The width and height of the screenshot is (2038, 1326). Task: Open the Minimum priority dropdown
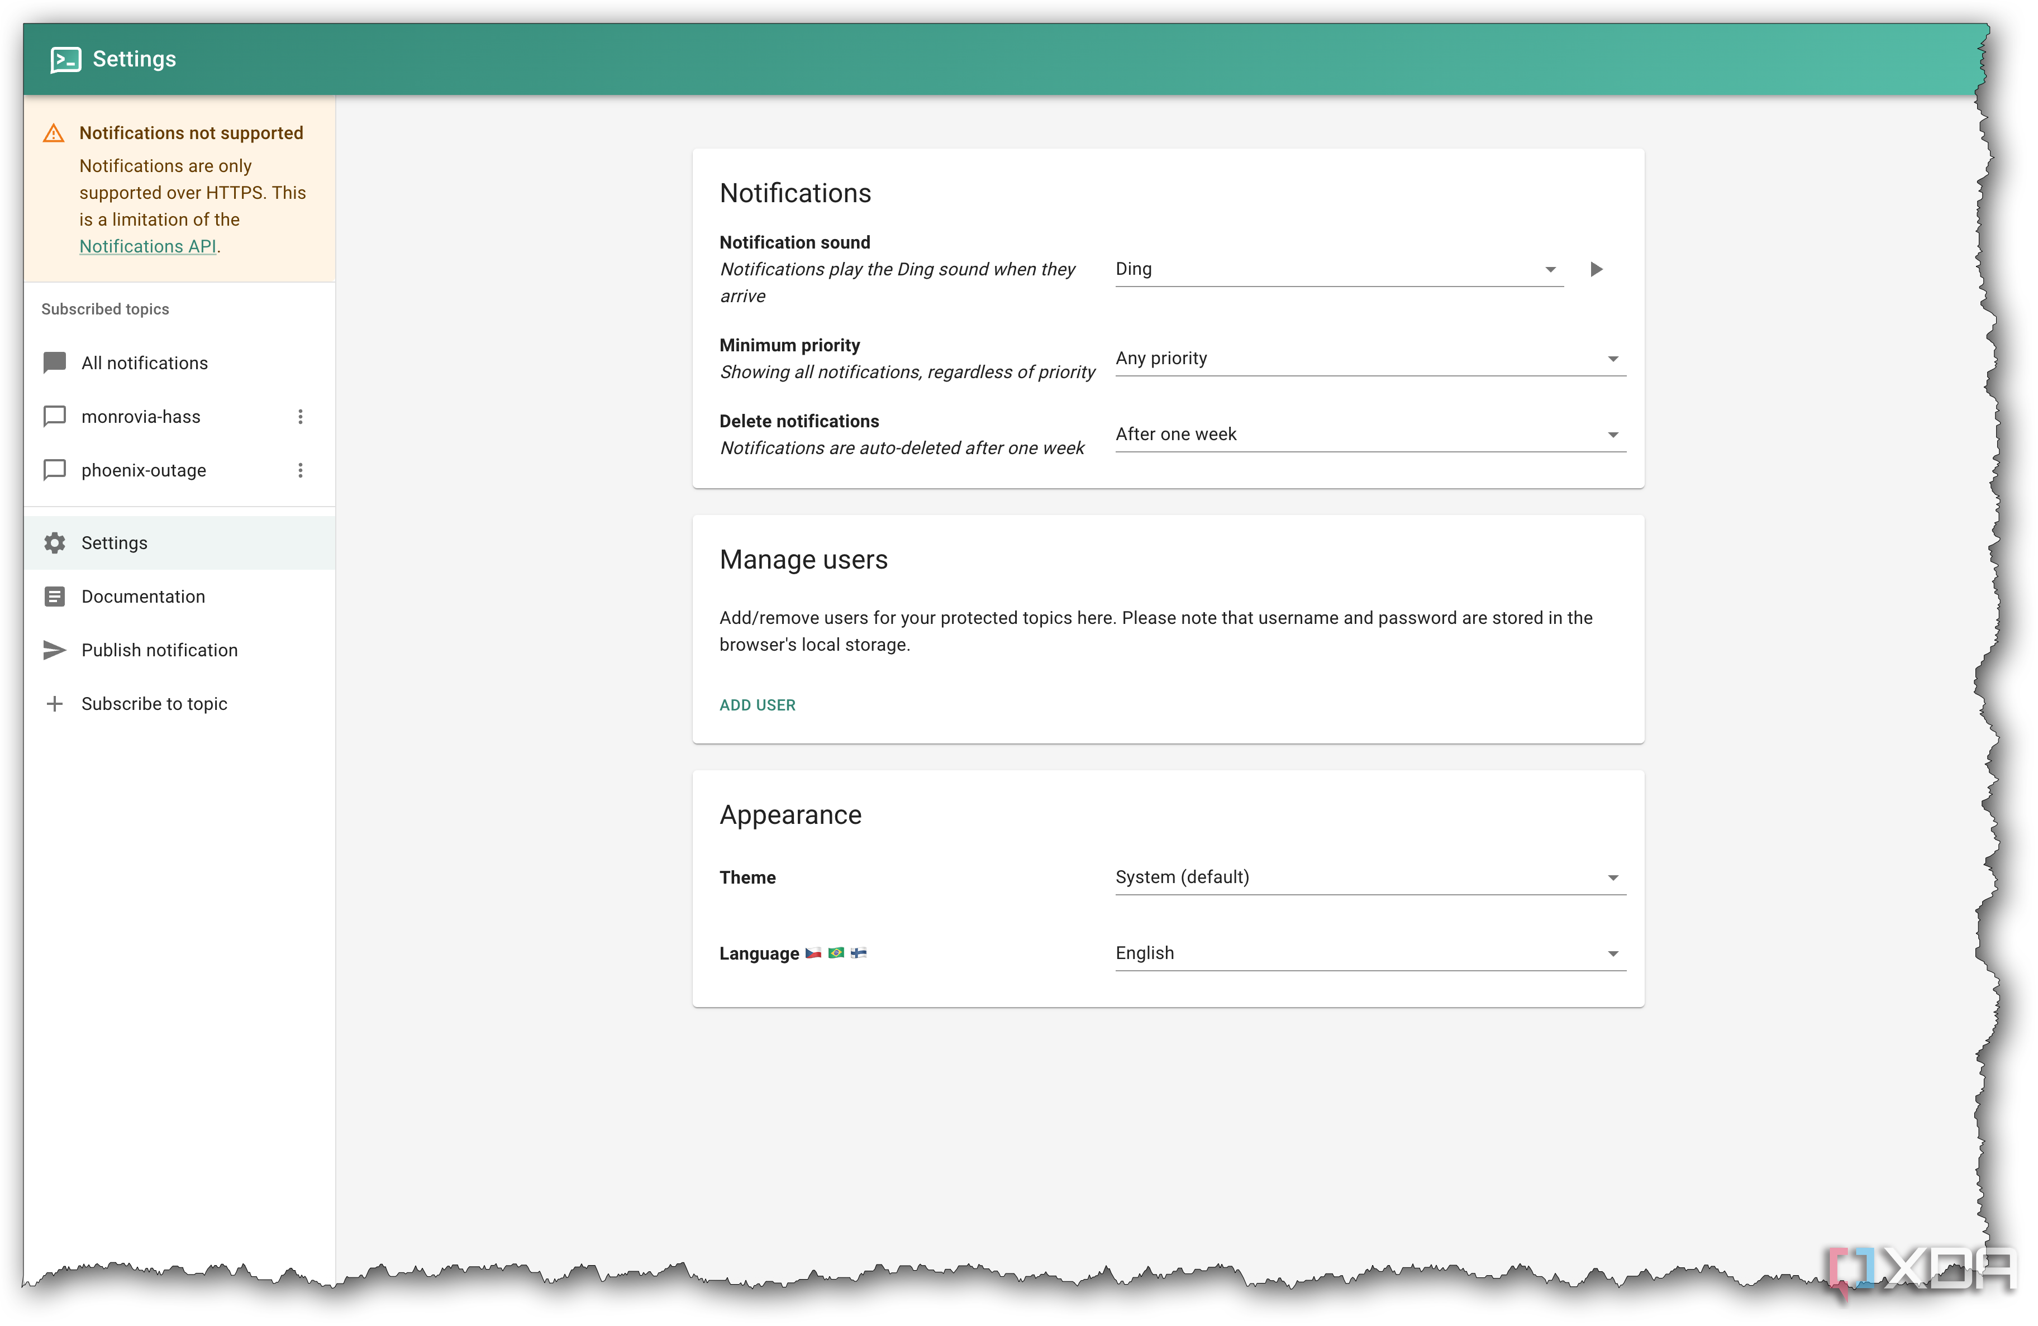1370,359
